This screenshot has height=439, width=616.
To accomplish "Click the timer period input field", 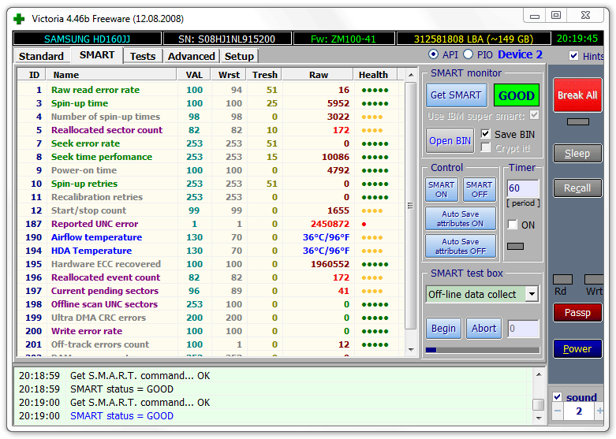I will pyautogui.click(x=522, y=188).
